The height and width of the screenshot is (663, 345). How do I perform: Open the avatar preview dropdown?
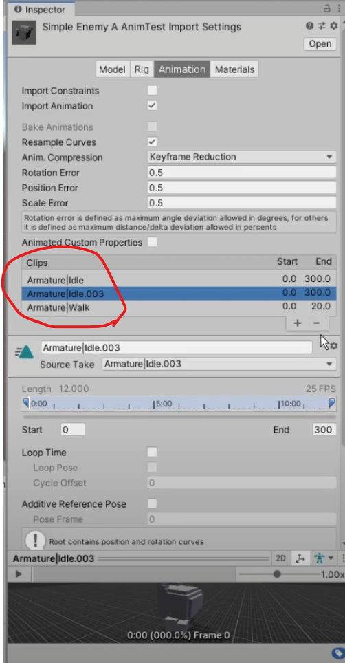(x=324, y=558)
